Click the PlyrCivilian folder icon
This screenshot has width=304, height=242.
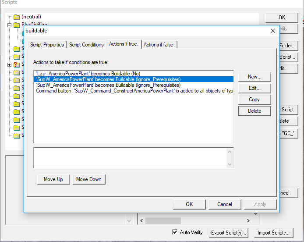point(17,25)
